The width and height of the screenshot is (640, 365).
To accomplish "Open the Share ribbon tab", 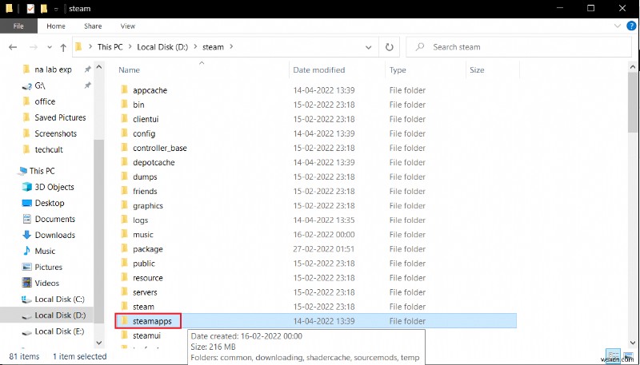I will point(93,26).
